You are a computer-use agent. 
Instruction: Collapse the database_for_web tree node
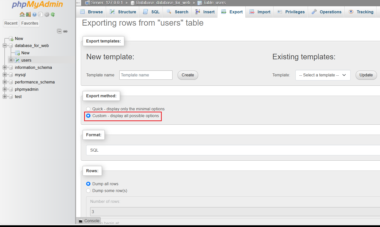(5, 46)
